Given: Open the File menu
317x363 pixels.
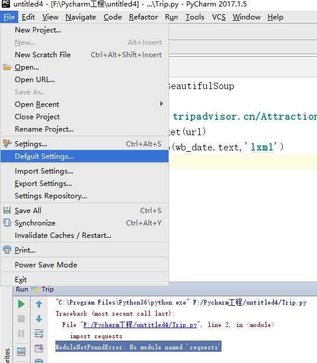Looking at the screenshot, I should click(x=9, y=17).
